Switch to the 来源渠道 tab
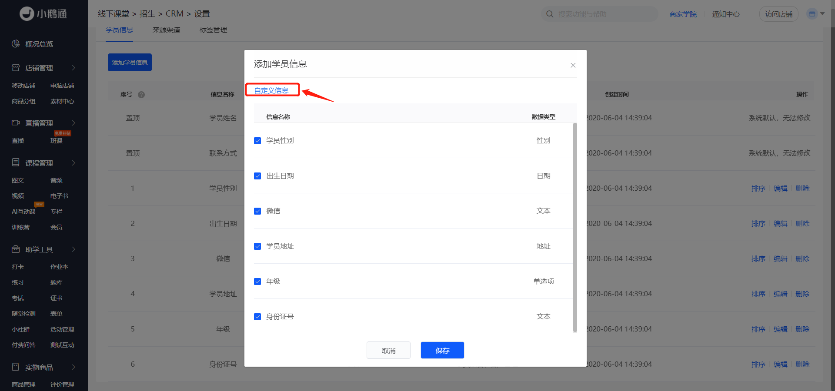The height and width of the screenshot is (391, 835). click(x=166, y=30)
